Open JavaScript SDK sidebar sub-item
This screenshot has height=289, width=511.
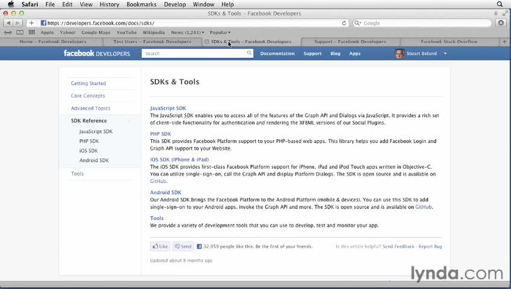click(96, 131)
